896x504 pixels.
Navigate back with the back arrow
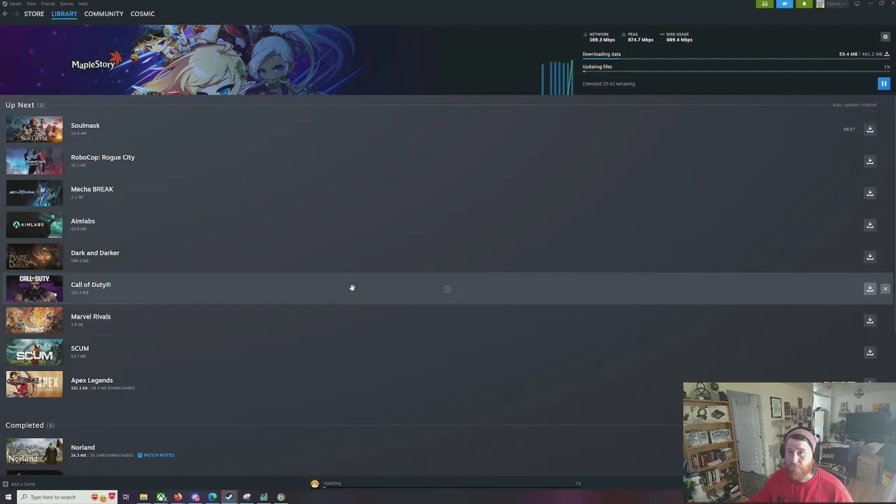click(x=5, y=14)
